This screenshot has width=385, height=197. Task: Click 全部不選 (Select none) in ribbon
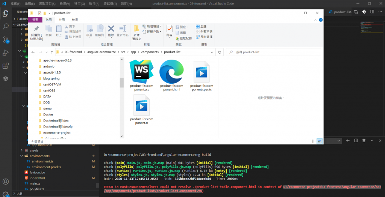click(x=204, y=32)
